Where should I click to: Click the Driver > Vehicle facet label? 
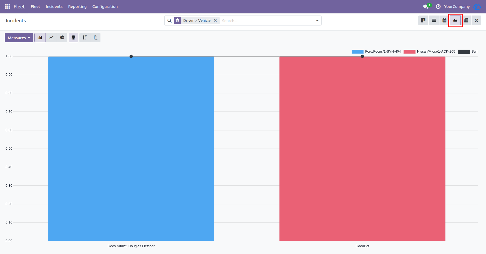point(197,21)
